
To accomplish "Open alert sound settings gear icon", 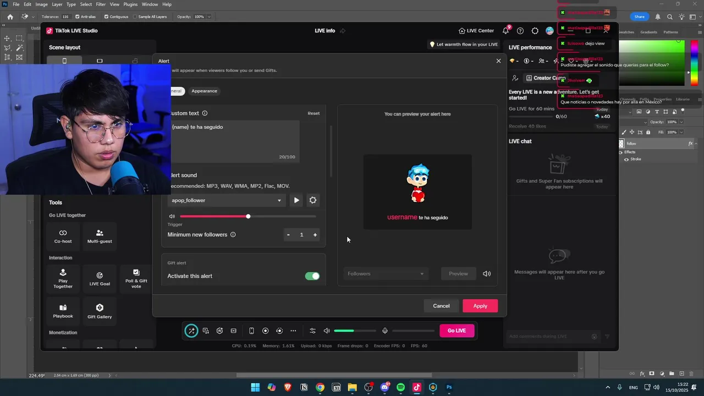I will (313, 200).
